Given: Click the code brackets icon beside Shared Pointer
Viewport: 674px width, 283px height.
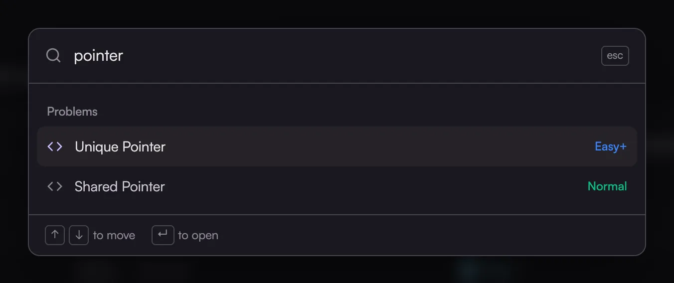Looking at the screenshot, I should click(x=55, y=186).
